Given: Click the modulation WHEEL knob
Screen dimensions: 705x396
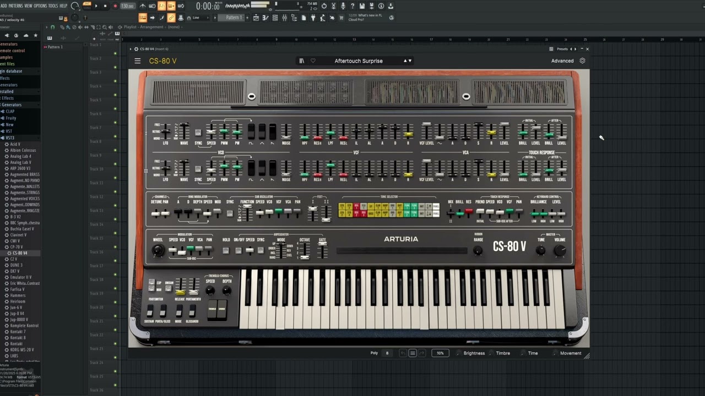Looking at the screenshot, I should pyautogui.click(x=158, y=251).
